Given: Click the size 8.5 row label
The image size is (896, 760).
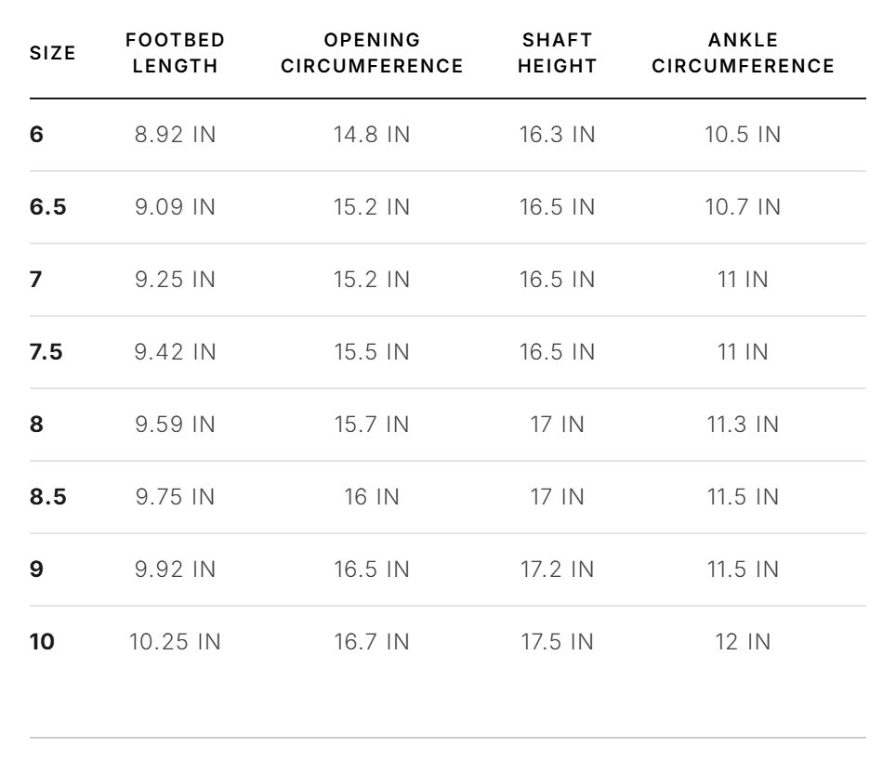Looking at the screenshot, I should pyautogui.click(x=48, y=497).
